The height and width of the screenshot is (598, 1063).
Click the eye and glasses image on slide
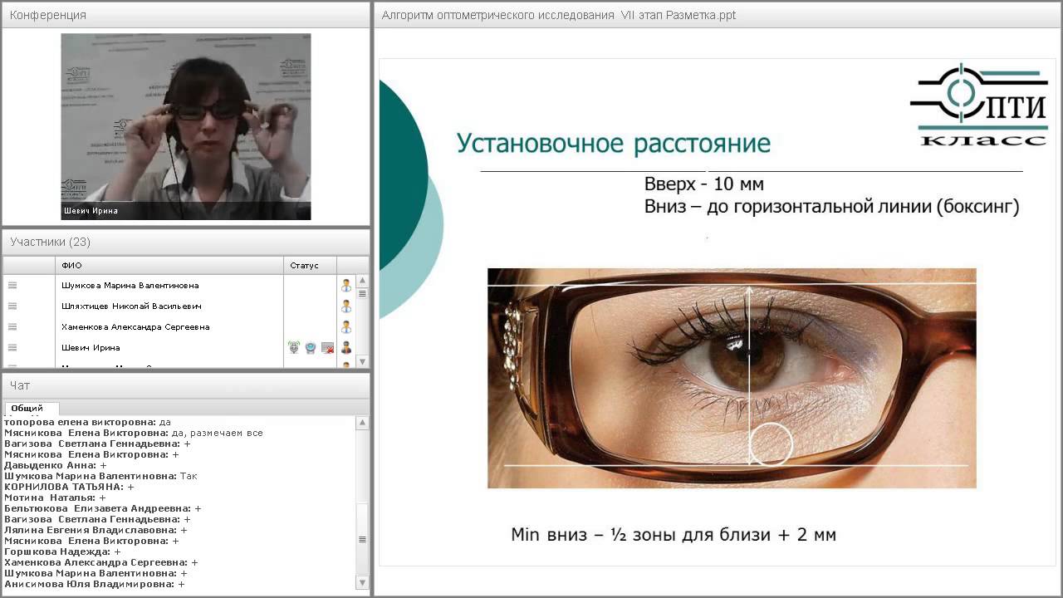click(x=732, y=378)
